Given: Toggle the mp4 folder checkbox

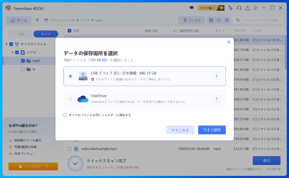Looking at the screenshot, I should (23, 61).
